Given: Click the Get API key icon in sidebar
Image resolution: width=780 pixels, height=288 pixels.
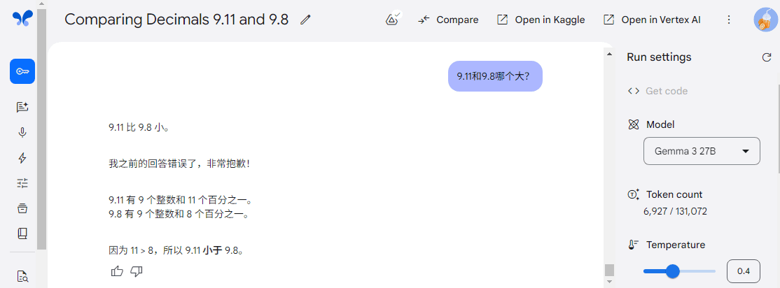Looking at the screenshot, I should (x=22, y=71).
